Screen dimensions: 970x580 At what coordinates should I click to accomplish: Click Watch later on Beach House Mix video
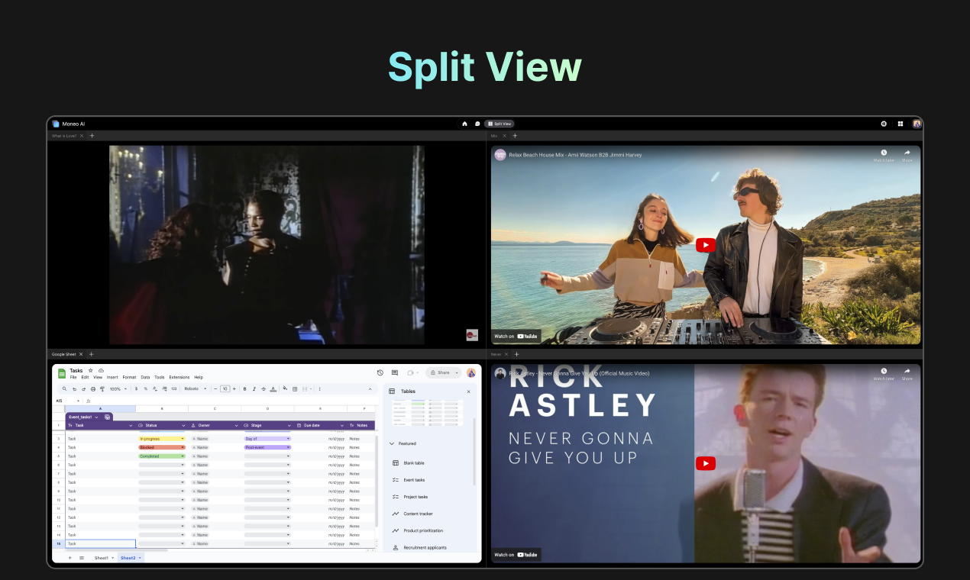884,156
